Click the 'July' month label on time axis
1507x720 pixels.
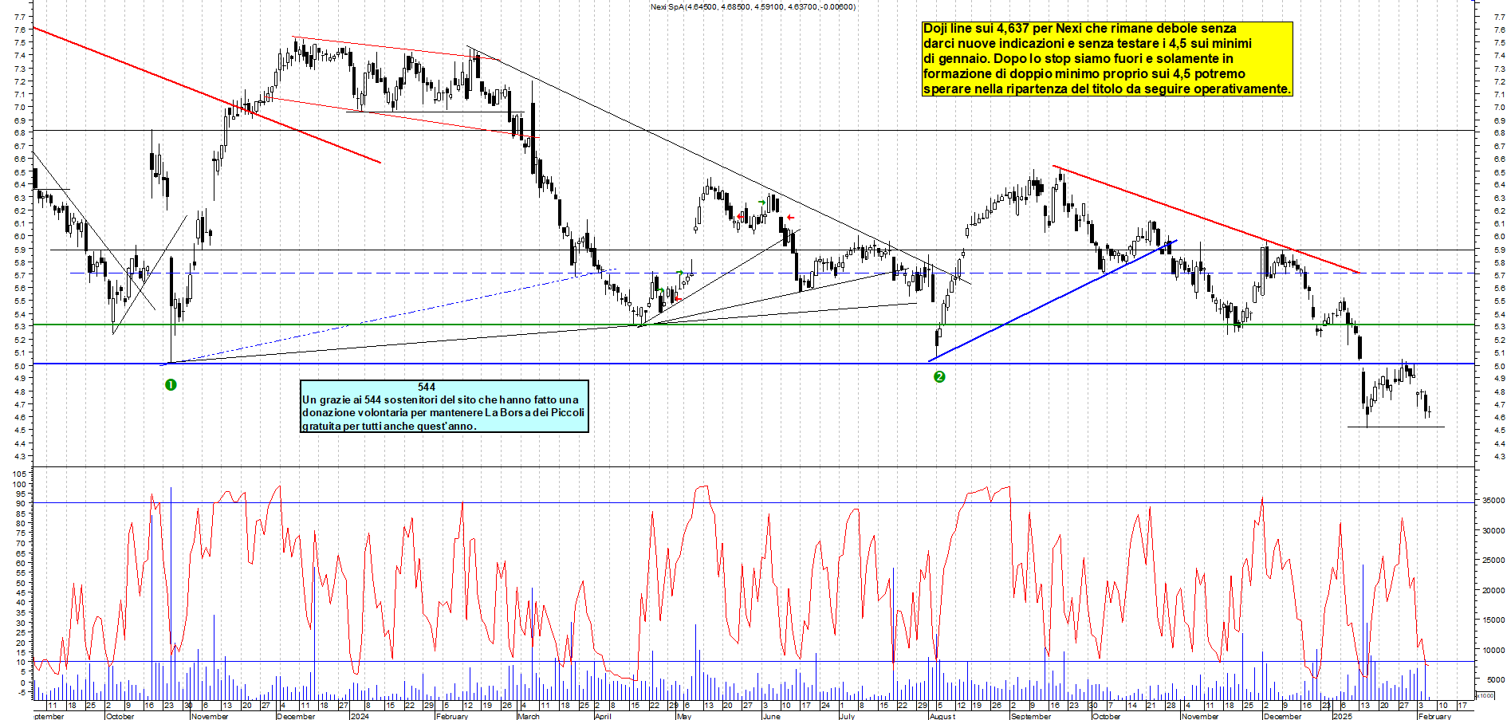pos(847,716)
